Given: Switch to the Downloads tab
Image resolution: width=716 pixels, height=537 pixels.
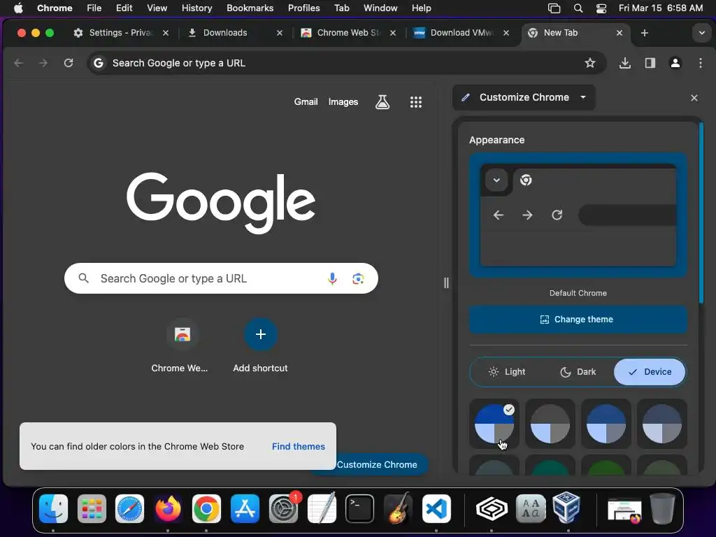Looking at the screenshot, I should 225,33.
